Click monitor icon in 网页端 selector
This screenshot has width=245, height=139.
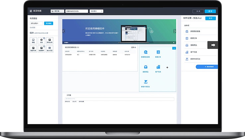click(53, 11)
